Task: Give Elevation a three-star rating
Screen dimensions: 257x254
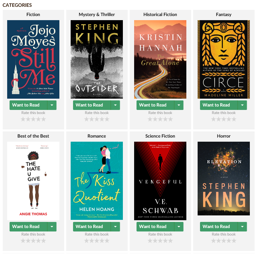Action: pos(224,241)
